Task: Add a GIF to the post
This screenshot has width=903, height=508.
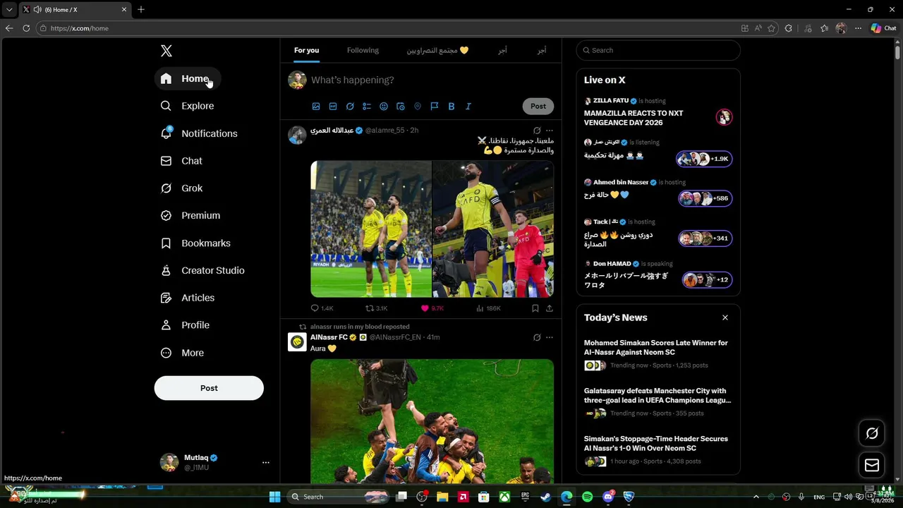Action: pyautogui.click(x=333, y=106)
